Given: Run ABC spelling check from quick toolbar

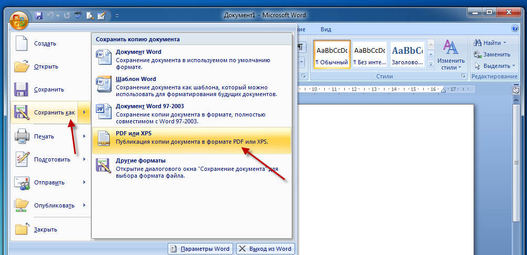Looking at the screenshot, I should click(x=78, y=15).
